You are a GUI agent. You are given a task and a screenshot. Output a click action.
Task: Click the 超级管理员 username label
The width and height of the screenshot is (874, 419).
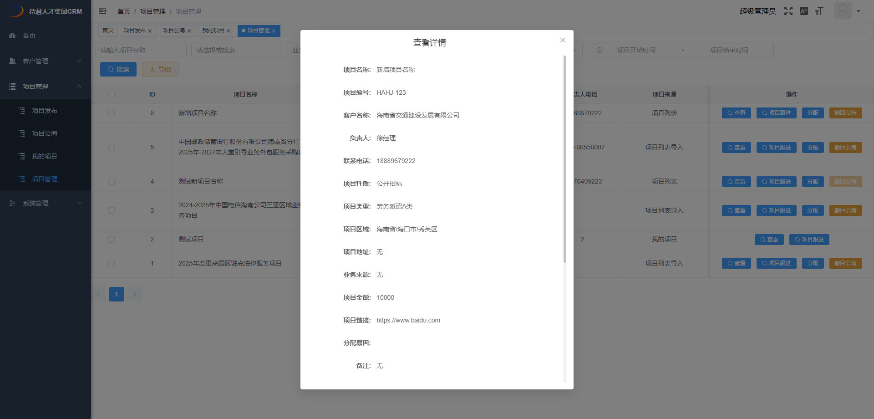(x=757, y=11)
